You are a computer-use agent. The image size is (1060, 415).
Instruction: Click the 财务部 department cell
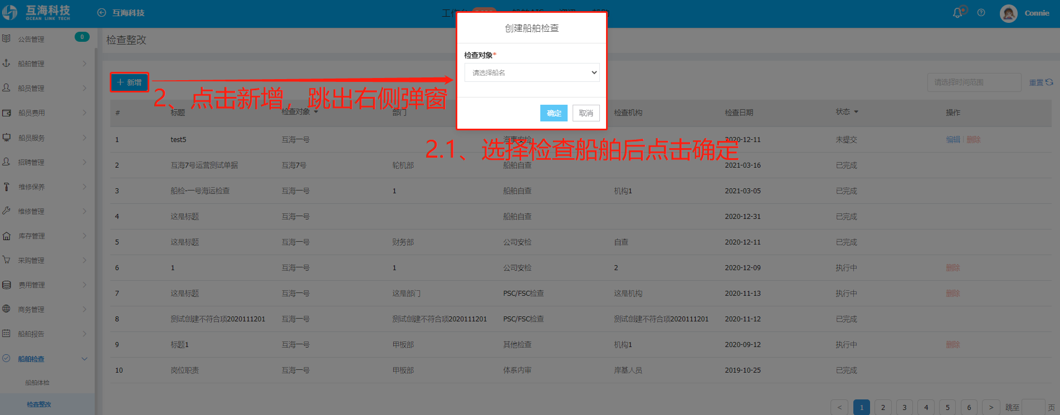[403, 242]
